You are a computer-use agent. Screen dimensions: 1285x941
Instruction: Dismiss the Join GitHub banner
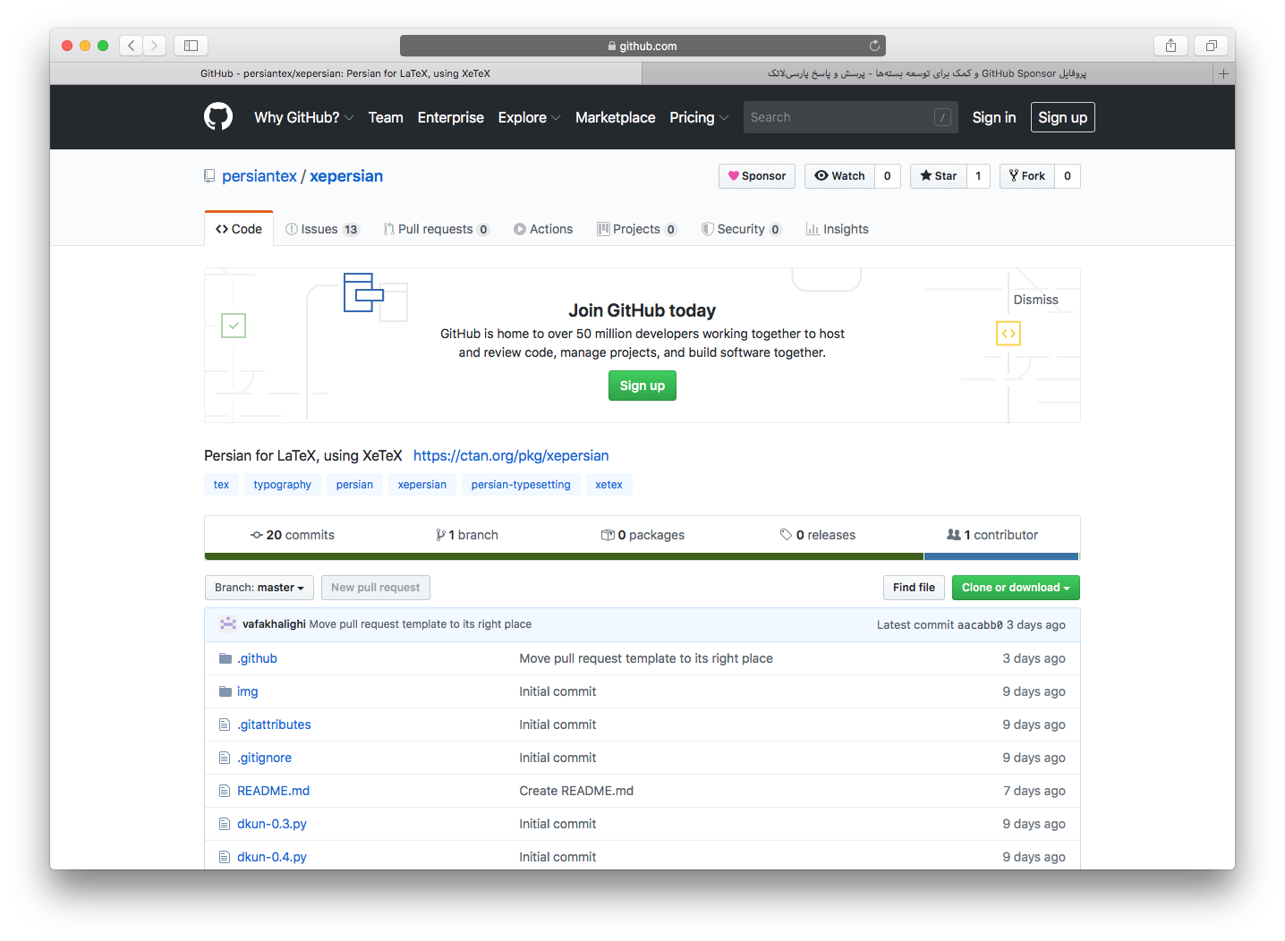click(x=1035, y=300)
